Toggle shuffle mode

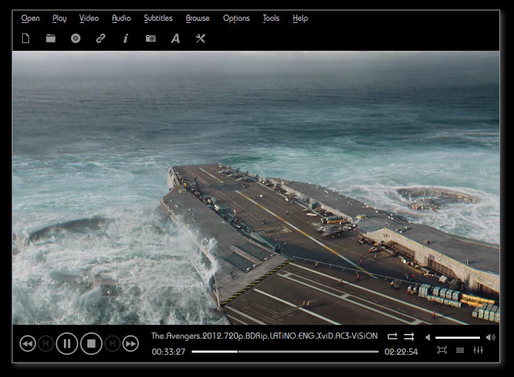point(409,336)
